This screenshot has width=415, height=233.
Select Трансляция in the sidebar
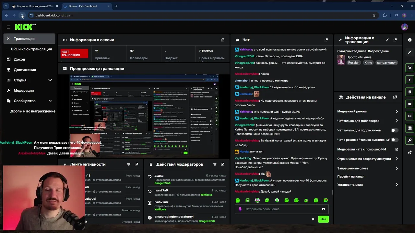[30, 39]
